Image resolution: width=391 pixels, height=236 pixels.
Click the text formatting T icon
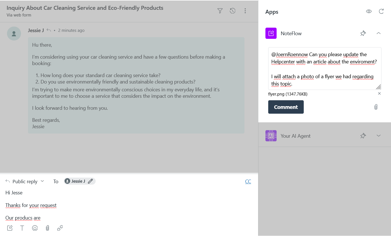22,228
